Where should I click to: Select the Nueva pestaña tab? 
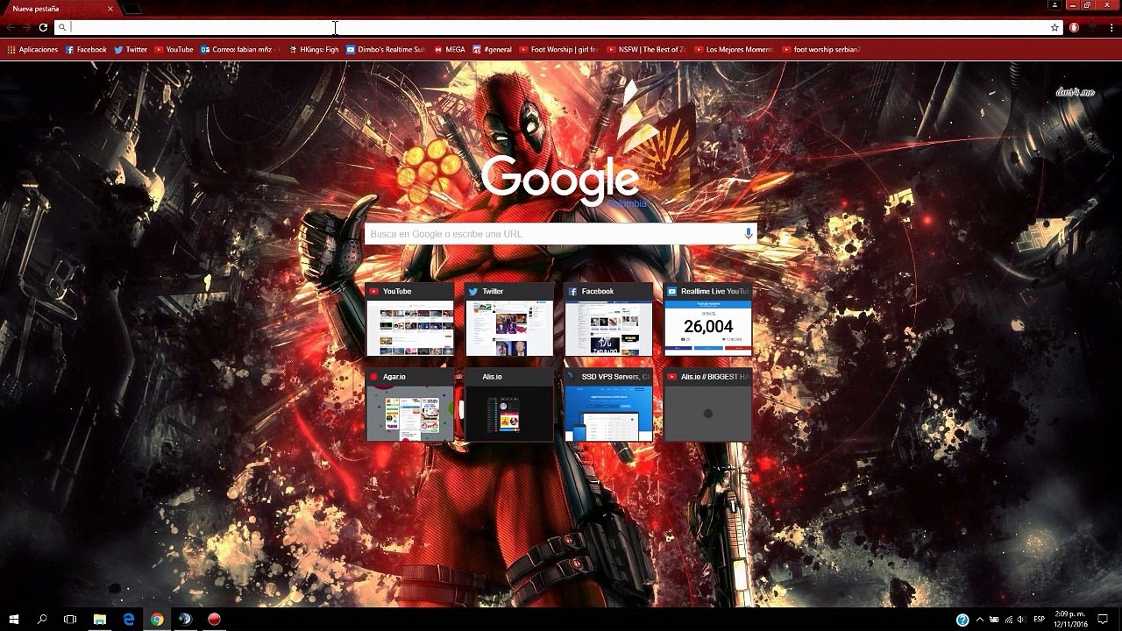[60, 9]
